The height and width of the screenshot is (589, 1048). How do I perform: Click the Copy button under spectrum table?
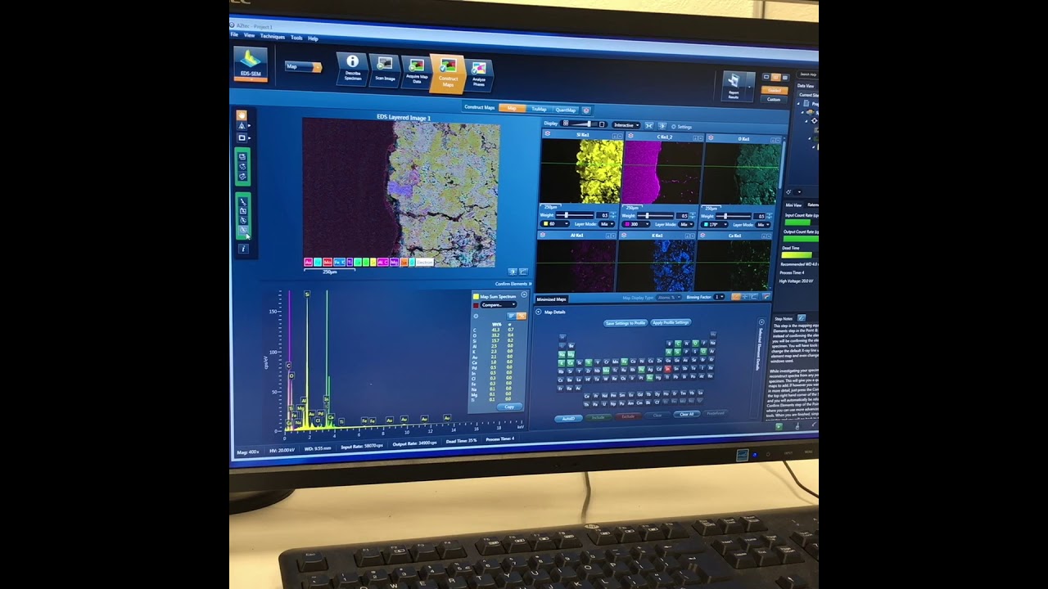point(509,407)
